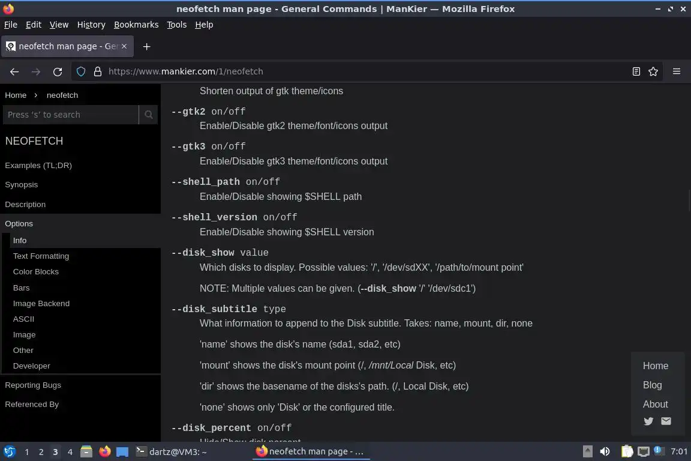Click the blue desktop icon in taskbar
This screenshot has height=461, width=691.
tap(122, 452)
